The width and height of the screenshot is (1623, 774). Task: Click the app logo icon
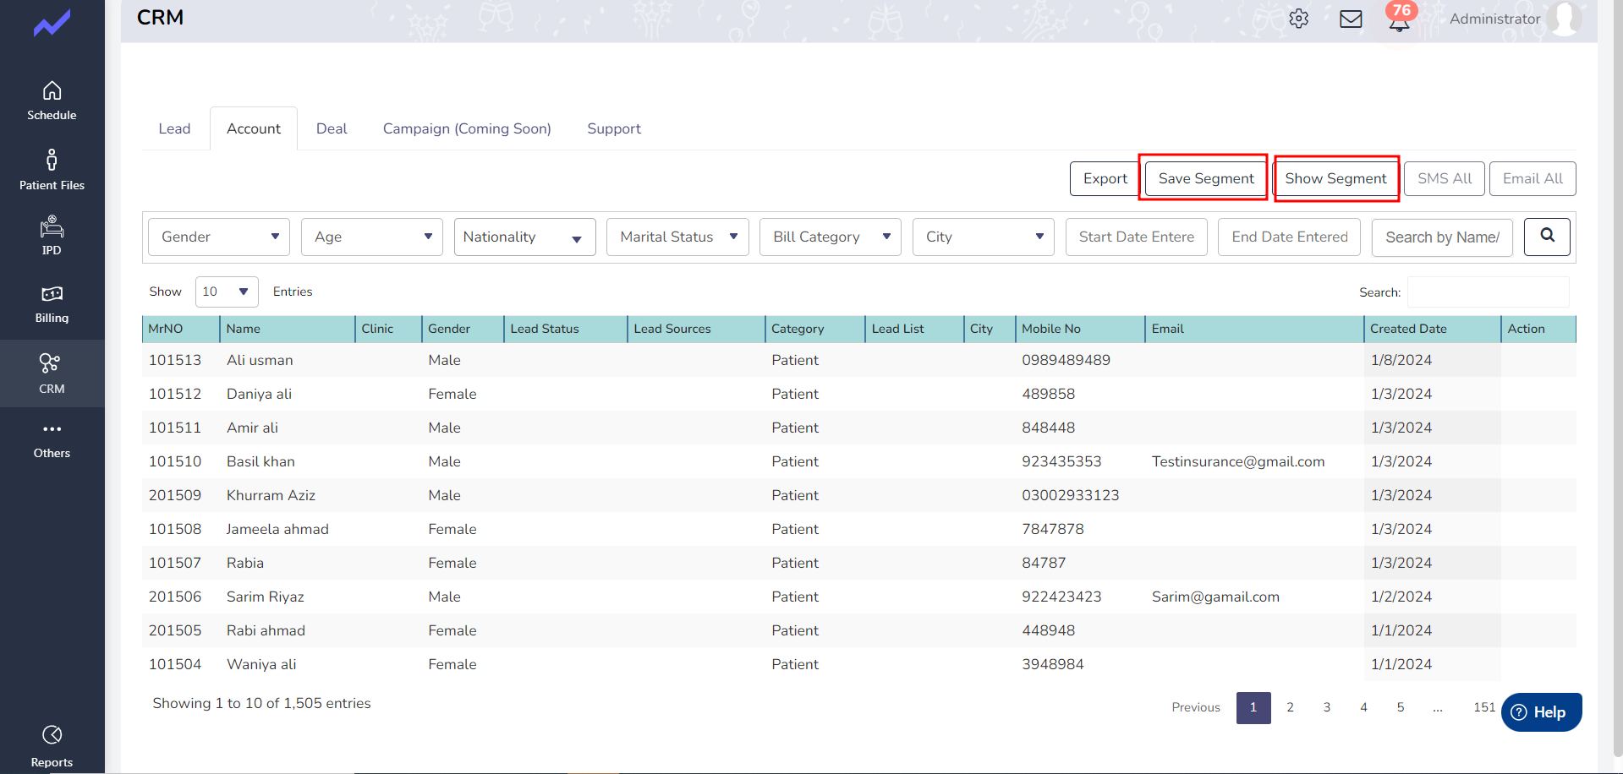[52, 23]
